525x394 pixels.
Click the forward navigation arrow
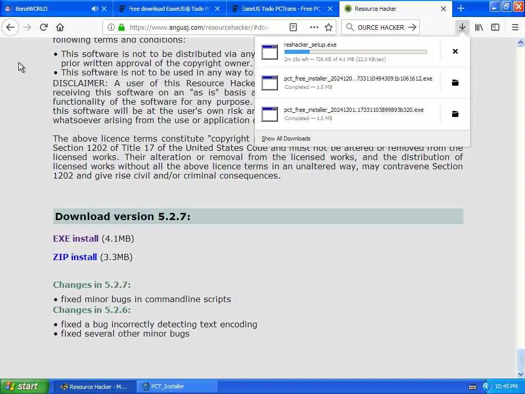27,27
